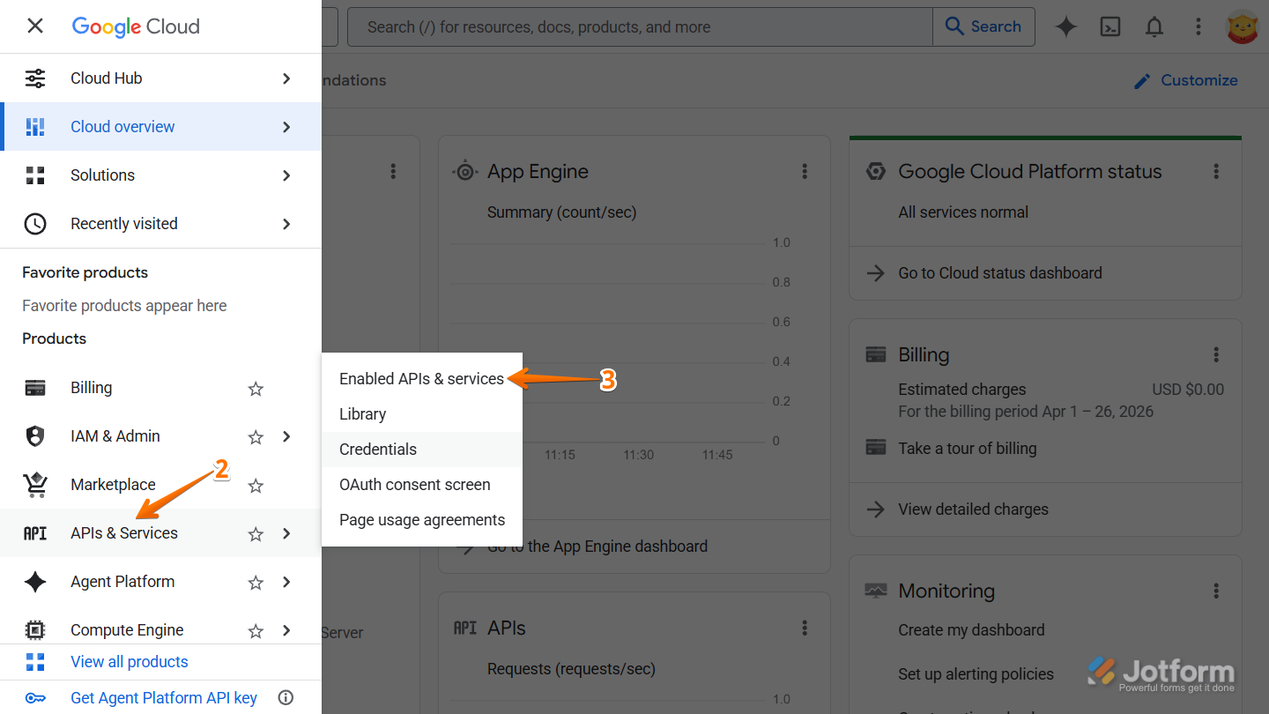The width and height of the screenshot is (1269, 714).
Task: Expand the IAM & Admin submenu
Action: (286, 435)
